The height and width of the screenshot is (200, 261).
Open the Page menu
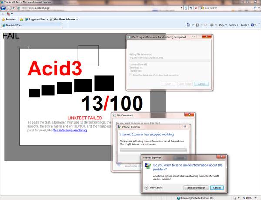[223, 25]
